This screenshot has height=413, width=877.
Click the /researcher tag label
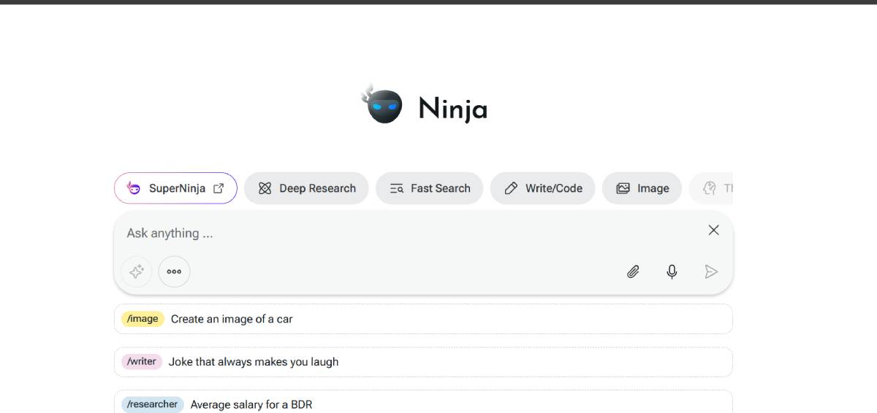(x=153, y=404)
